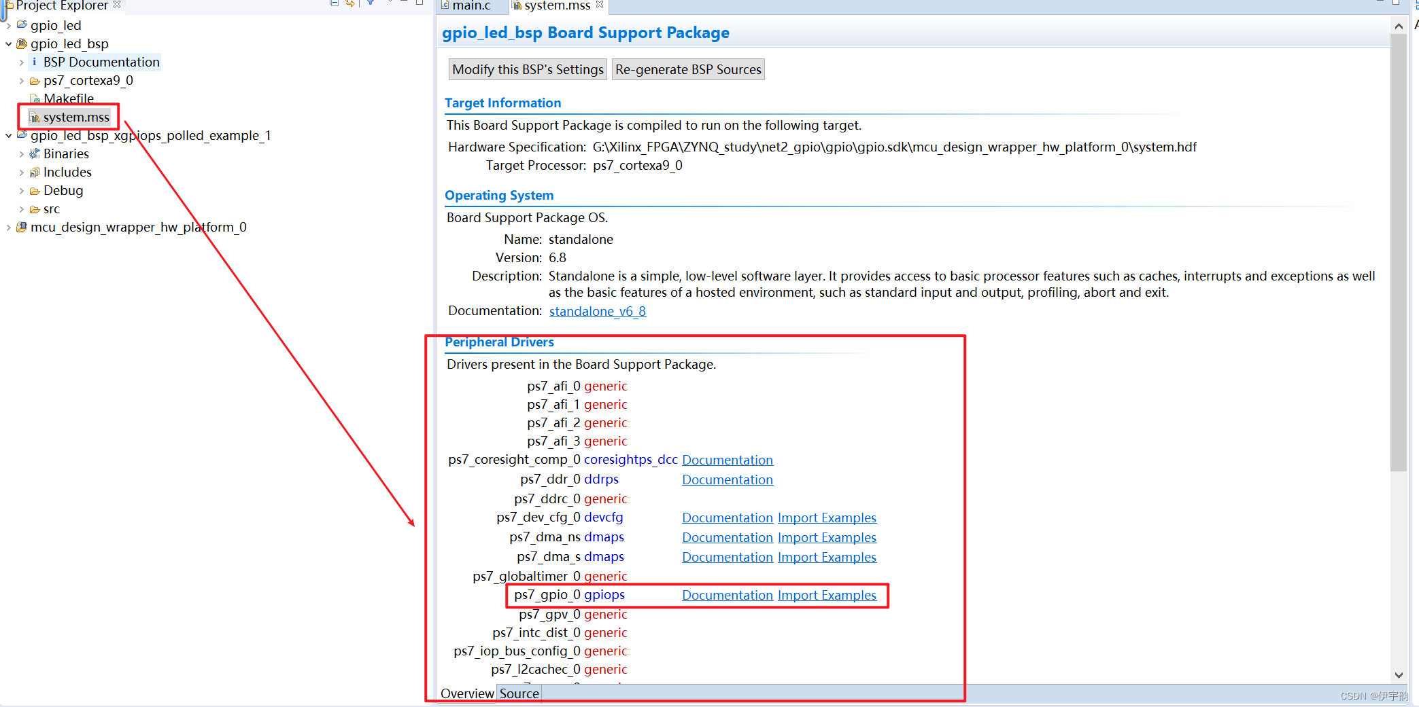The height and width of the screenshot is (707, 1419).
Task: Expand the Binaries node
Action: (x=22, y=154)
